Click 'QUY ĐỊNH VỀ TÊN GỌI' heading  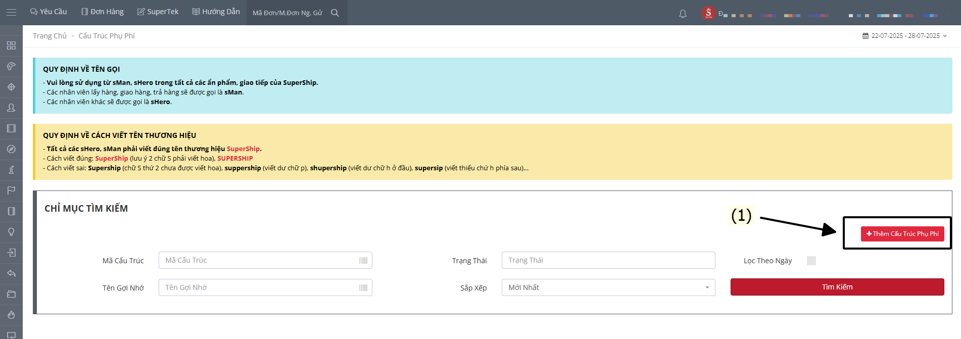click(x=81, y=69)
